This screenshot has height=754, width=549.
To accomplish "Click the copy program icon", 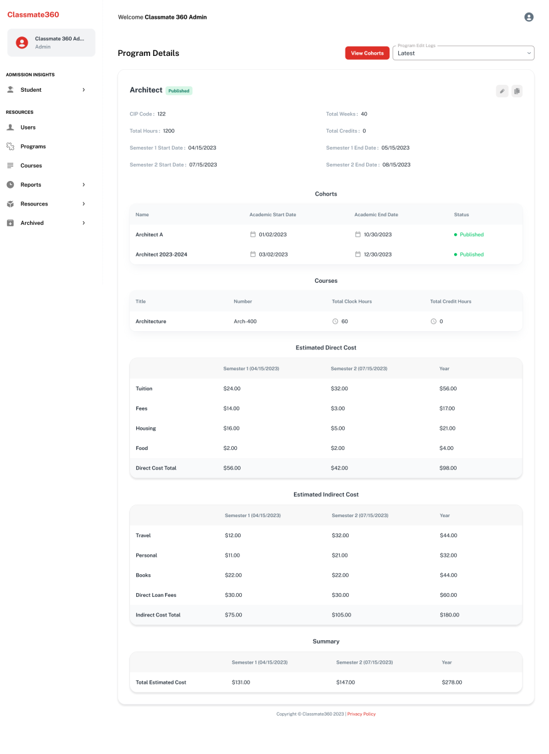I will point(516,91).
